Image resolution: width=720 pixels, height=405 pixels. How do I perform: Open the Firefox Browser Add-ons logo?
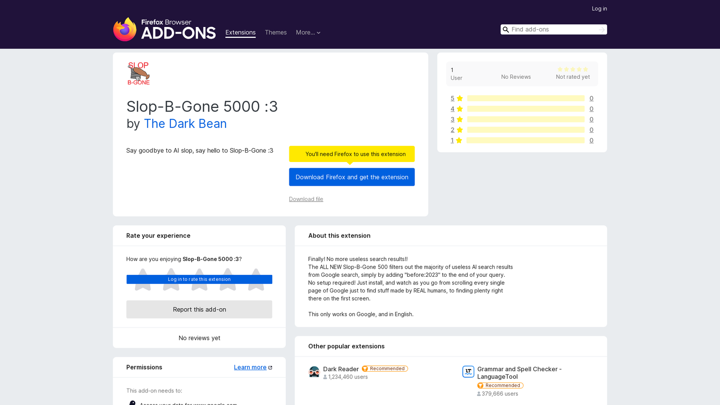[x=164, y=29]
